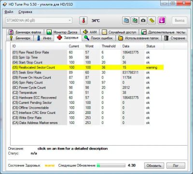
Task: Switch to the AAM tab
Action: click(x=90, y=32)
